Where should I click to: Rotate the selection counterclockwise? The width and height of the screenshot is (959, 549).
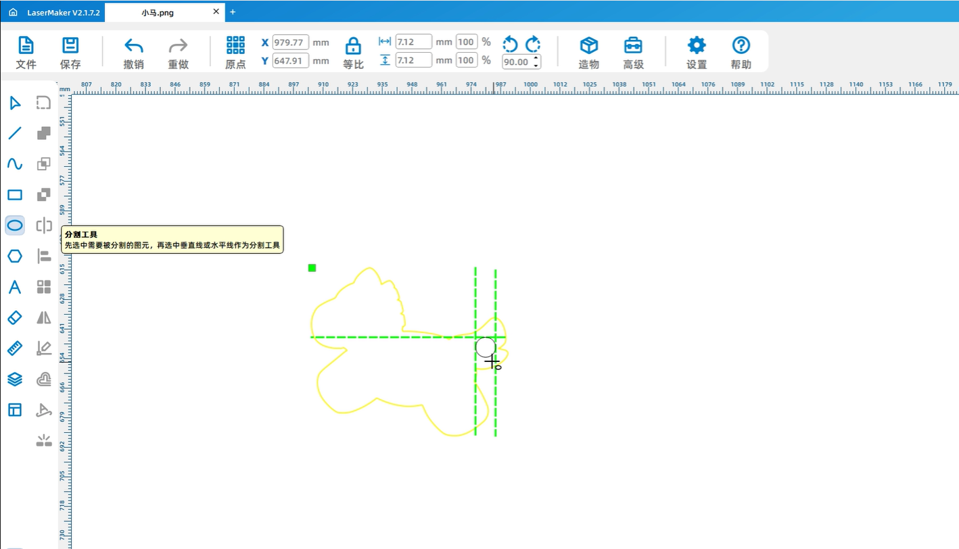pos(510,45)
